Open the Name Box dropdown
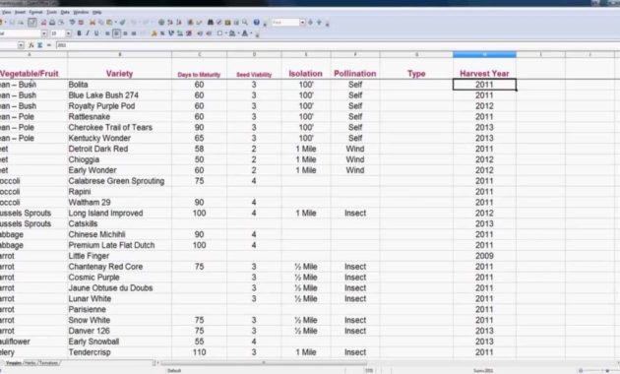Viewport: 620px width, 374px height. tap(21, 45)
